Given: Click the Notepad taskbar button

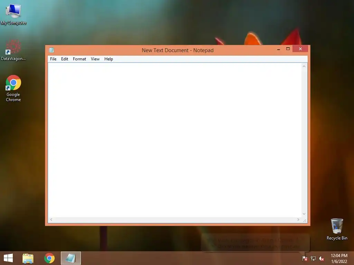Looking at the screenshot, I should click(71, 258).
